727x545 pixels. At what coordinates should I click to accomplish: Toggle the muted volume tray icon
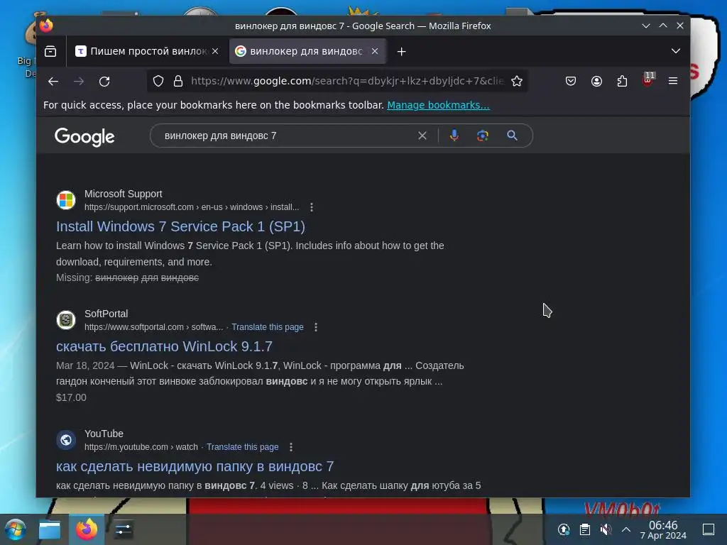tap(606, 529)
